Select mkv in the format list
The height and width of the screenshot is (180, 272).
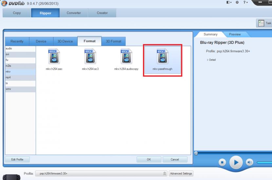20,72
